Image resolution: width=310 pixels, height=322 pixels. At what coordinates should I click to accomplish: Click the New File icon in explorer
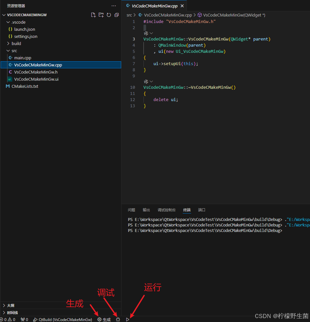tap(93, 15)
